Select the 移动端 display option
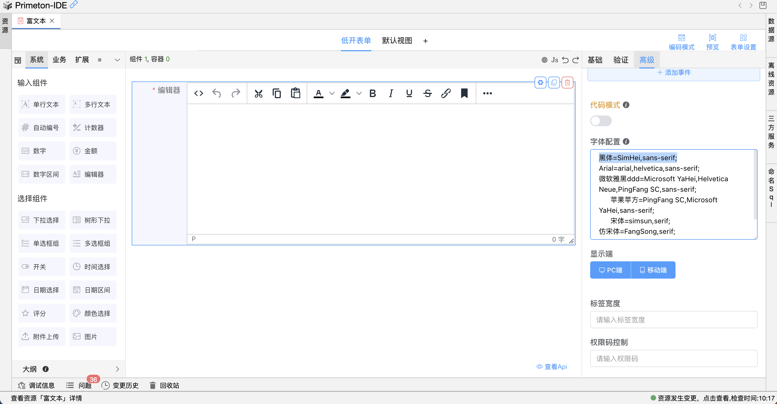Viewport: 777px width, 404px height. 653,270
